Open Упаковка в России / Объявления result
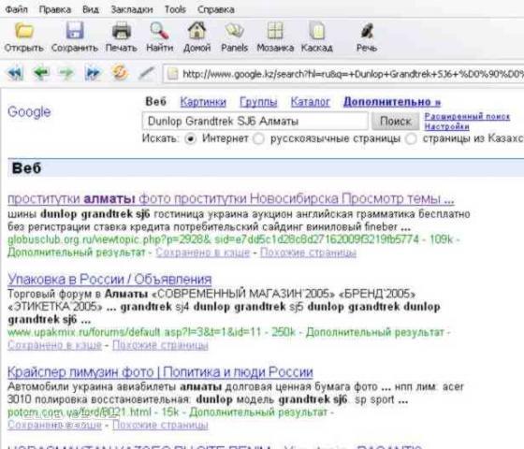Viewport: 524px width, 449px height. [109, 279]
